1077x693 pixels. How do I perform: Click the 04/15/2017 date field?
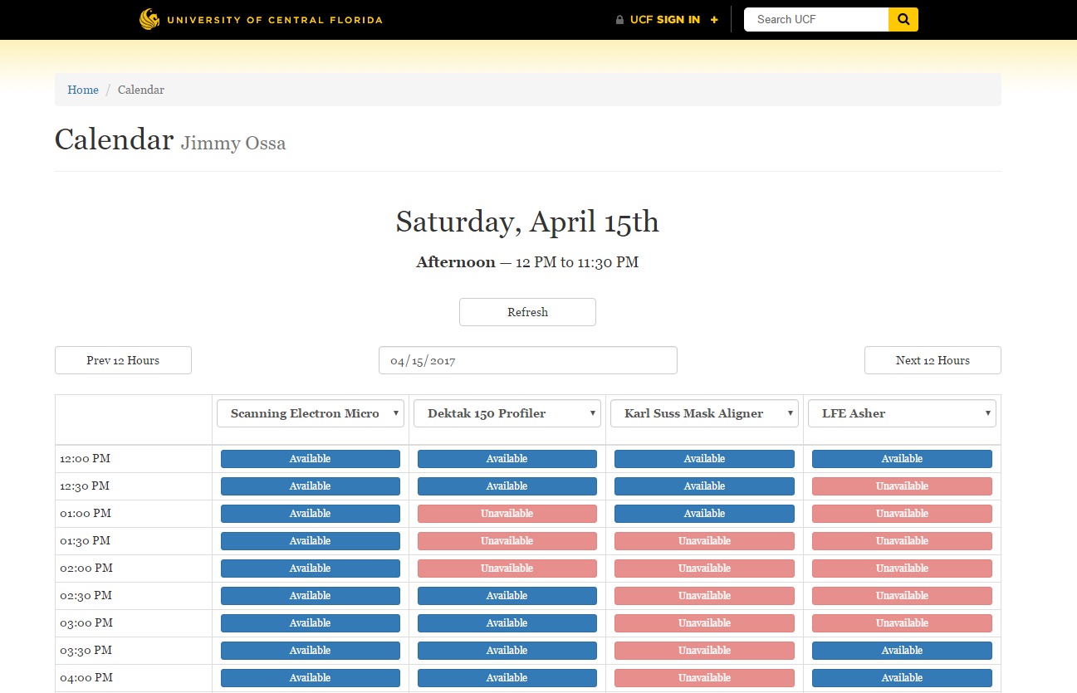[x=527, y=360]
